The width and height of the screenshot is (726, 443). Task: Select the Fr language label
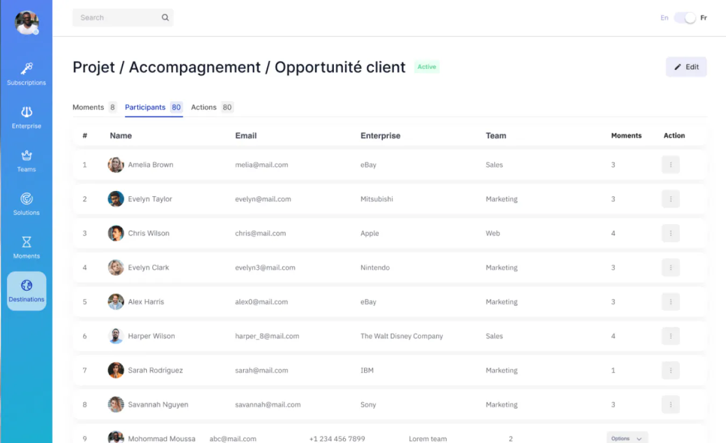point(703,18)
